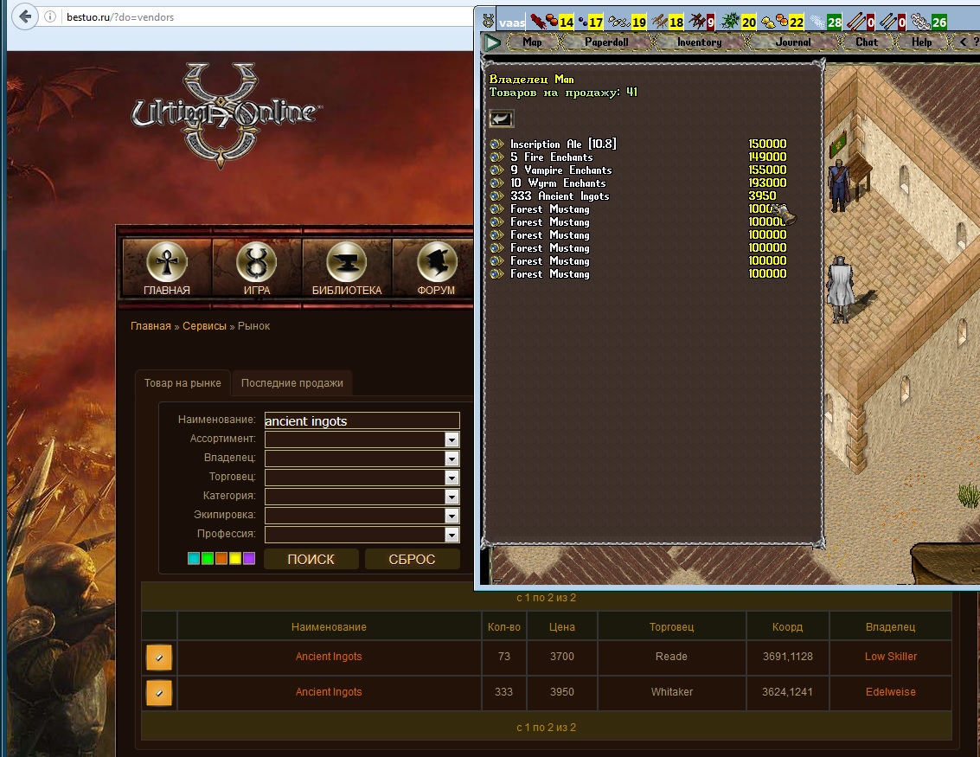Select the 5 Fire Enchants item button
980x757 pixels.
point(496,157)
